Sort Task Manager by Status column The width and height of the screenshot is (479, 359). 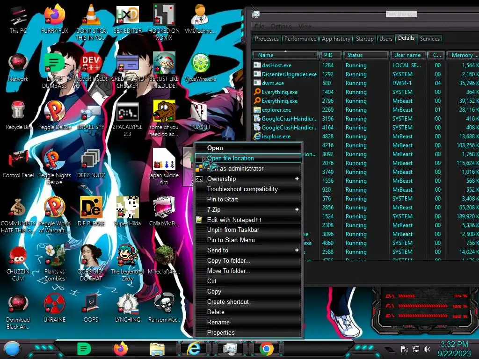coord(366,55)
